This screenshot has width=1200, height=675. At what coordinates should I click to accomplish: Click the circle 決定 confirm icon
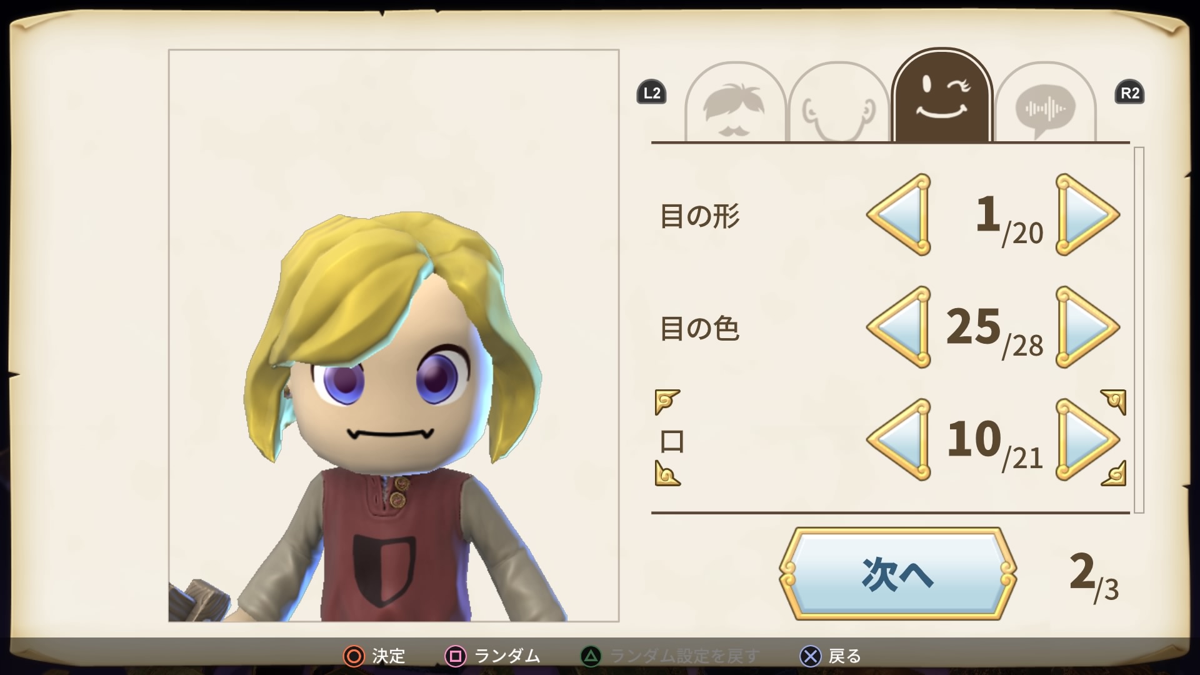[x=354, y=656]
